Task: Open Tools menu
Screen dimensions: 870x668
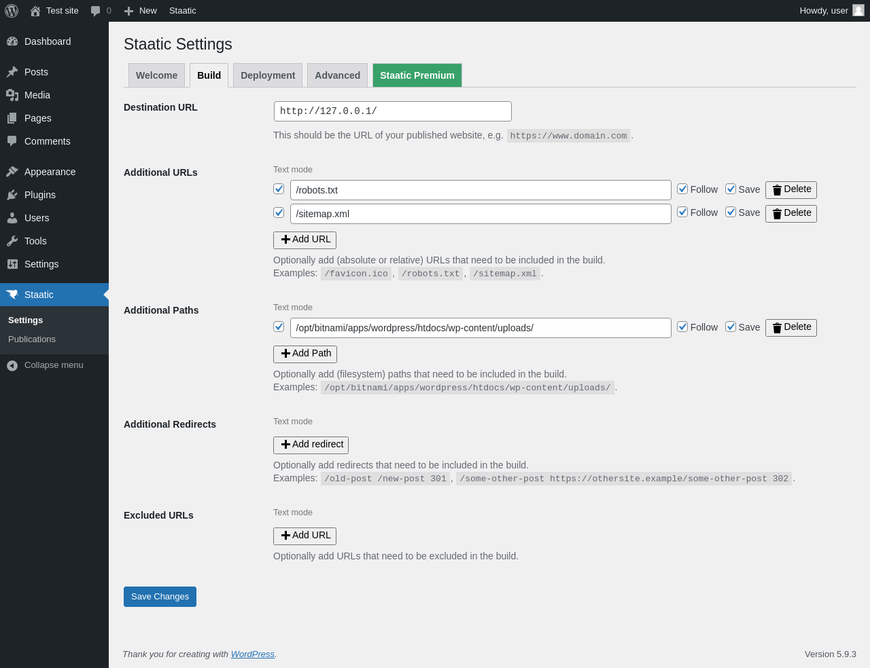Action: pyautogui.click(x=54, y=241)
